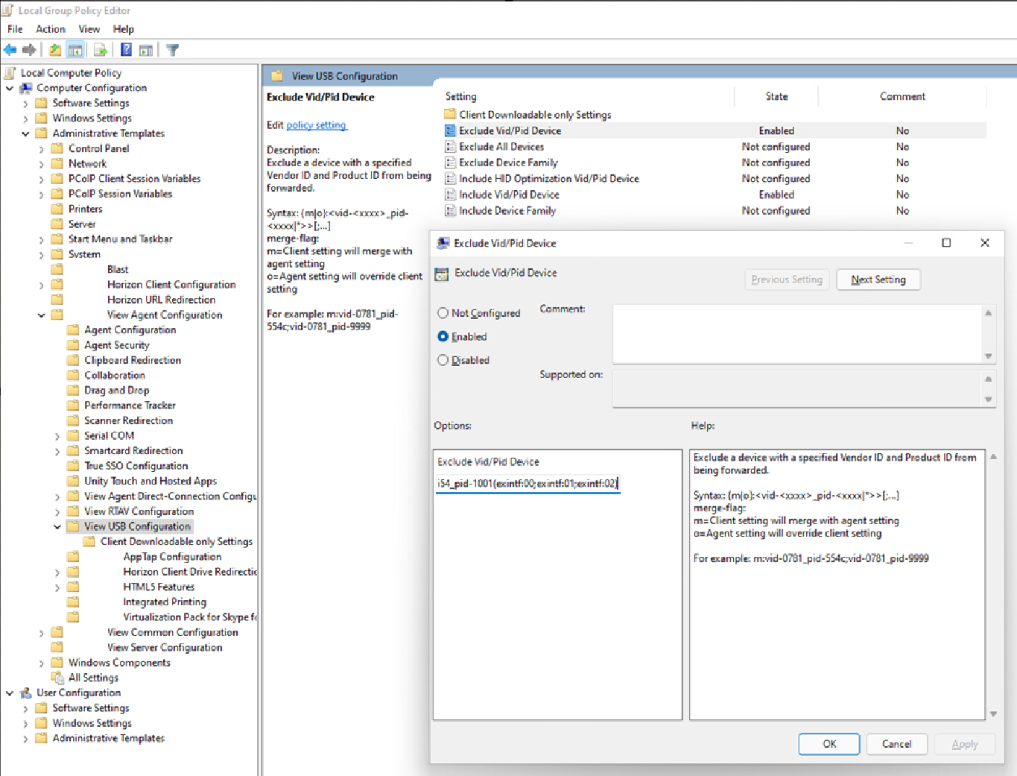Select the Enabled radio button
Viewport: 1017px width, 776px height.
coord(443,336)
